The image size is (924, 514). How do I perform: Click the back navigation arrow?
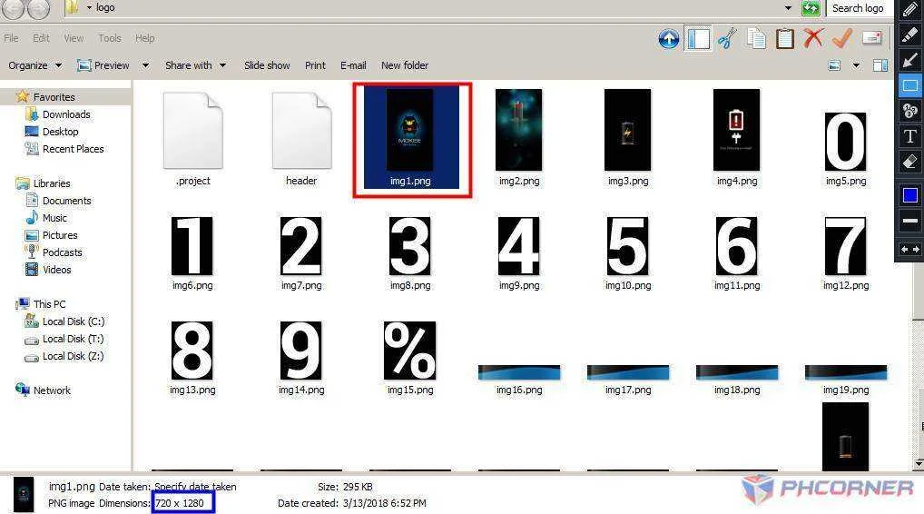(x=13, y=7)
